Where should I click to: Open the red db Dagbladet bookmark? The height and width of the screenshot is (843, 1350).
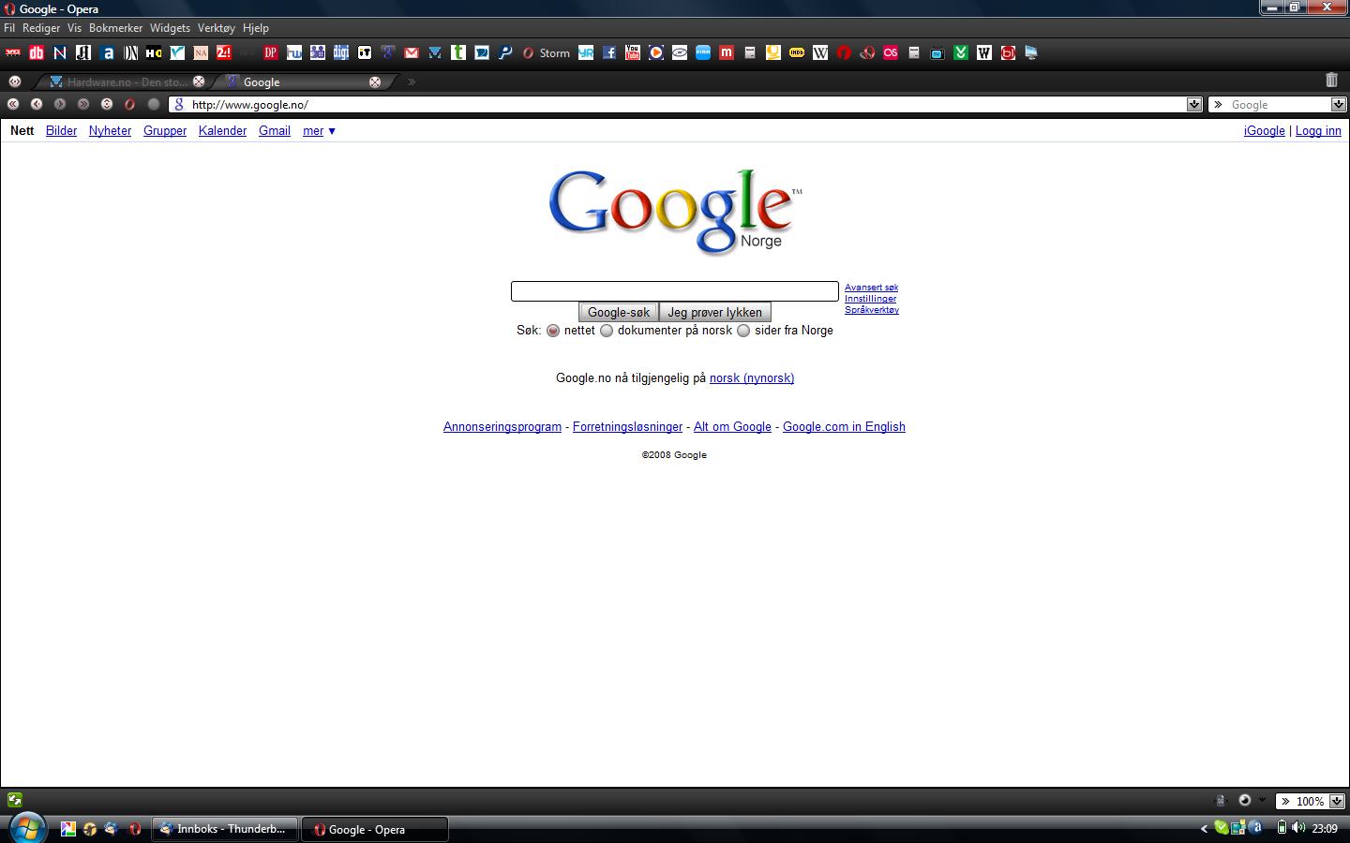click(37, 53)
